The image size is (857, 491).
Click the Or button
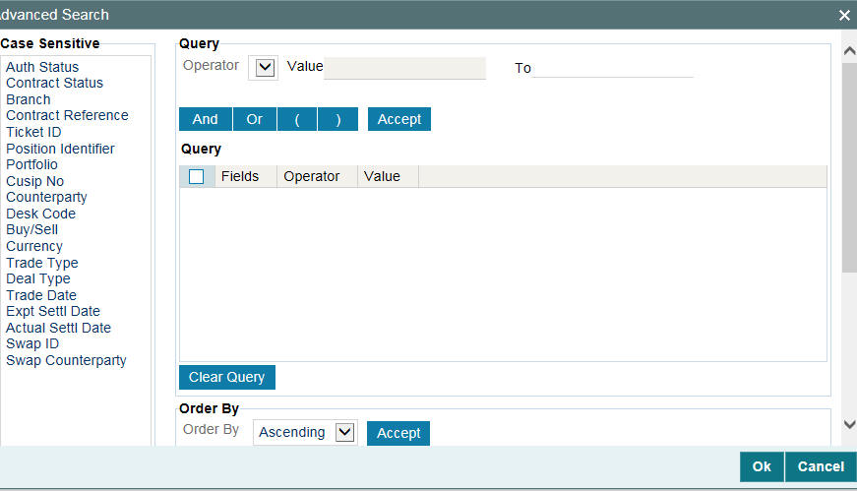[x=255, y=119]
